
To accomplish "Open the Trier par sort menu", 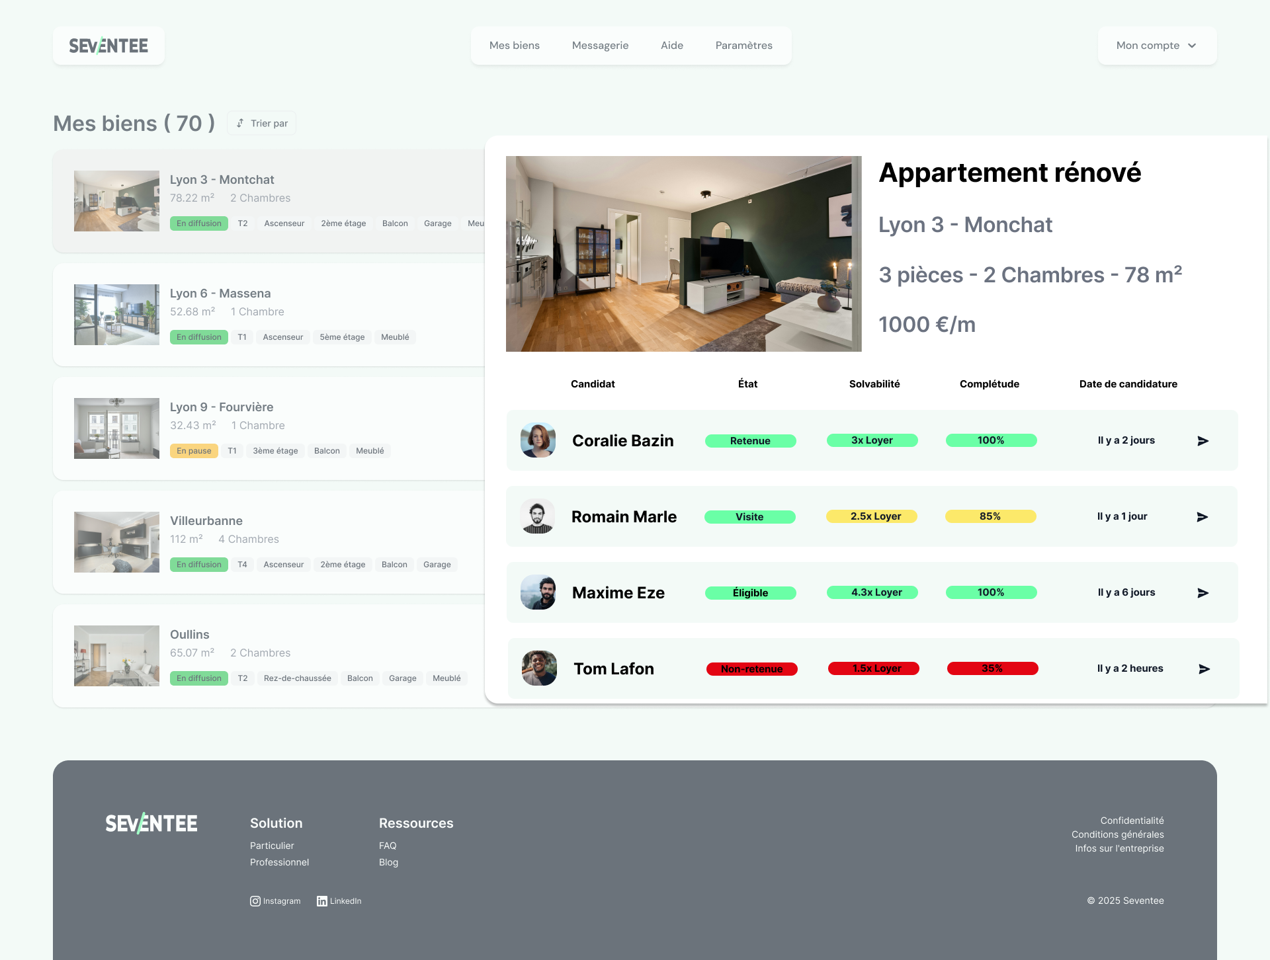I will (262, 124).
